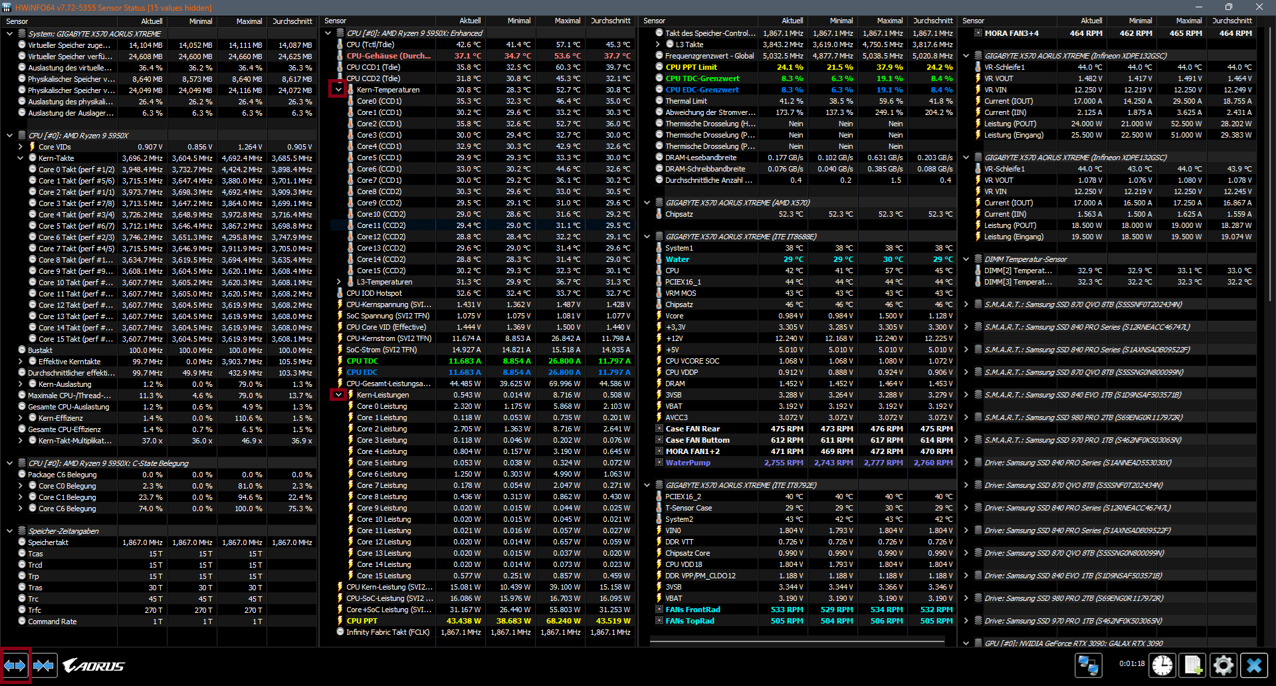
Task: Expand the Core VIDs subtree
Action: [21, 147]
